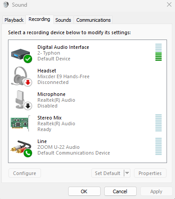Dismiss the dialog with Cancel
This screenshot has height=199, width=175.
click(x=120, y=191)
